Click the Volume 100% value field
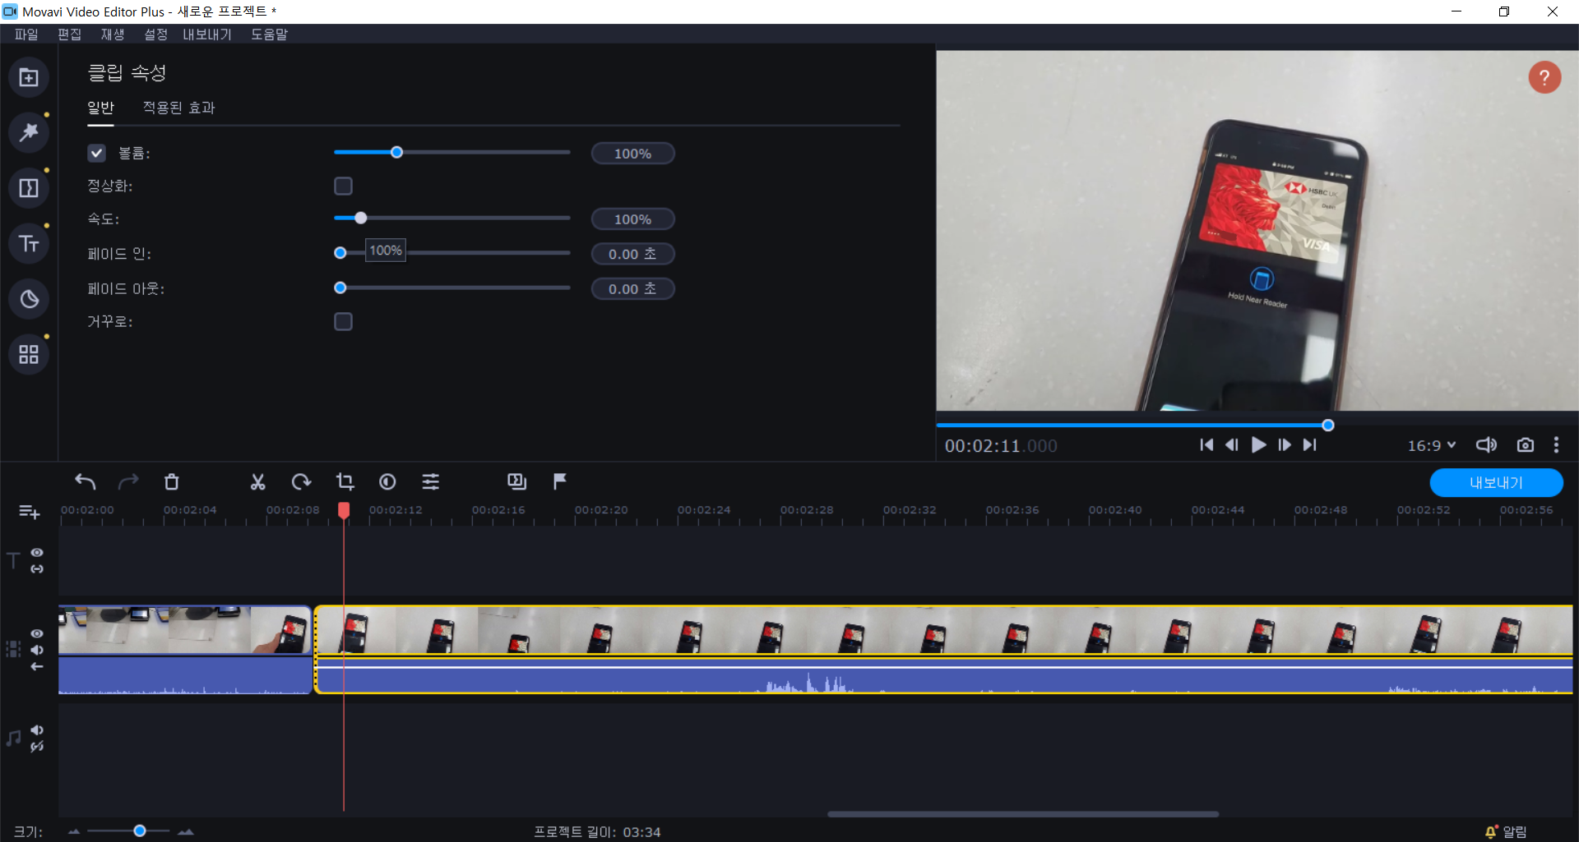The image size is (1579, 842). [632, 154]
